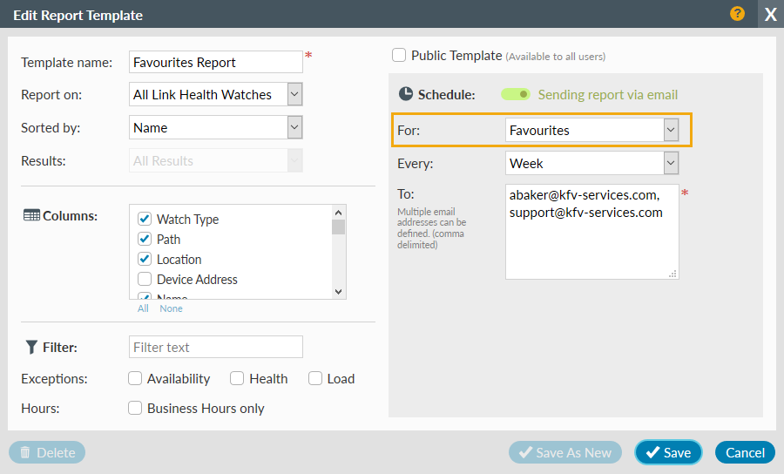Enable the Public Template checkbox

(x=399, y=55)
